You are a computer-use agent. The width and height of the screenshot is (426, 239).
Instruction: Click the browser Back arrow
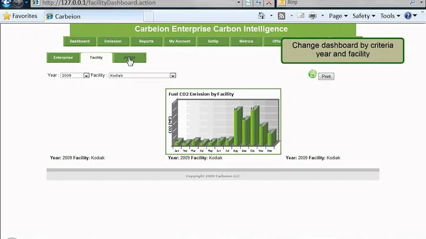[7, 3]
